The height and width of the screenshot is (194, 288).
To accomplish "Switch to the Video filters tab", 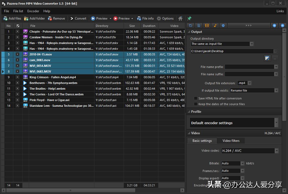I will click(231, 141).
